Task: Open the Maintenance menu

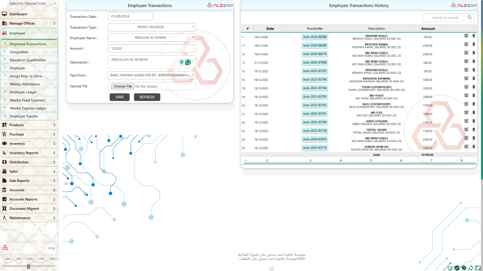Action: (x=29, y=218)
